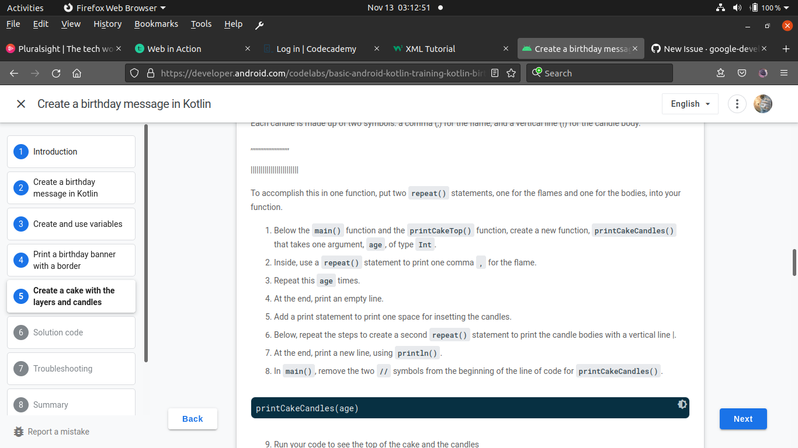Open the Firefox account profile avatar
This screenshot has width=798, height=448.
762,73
